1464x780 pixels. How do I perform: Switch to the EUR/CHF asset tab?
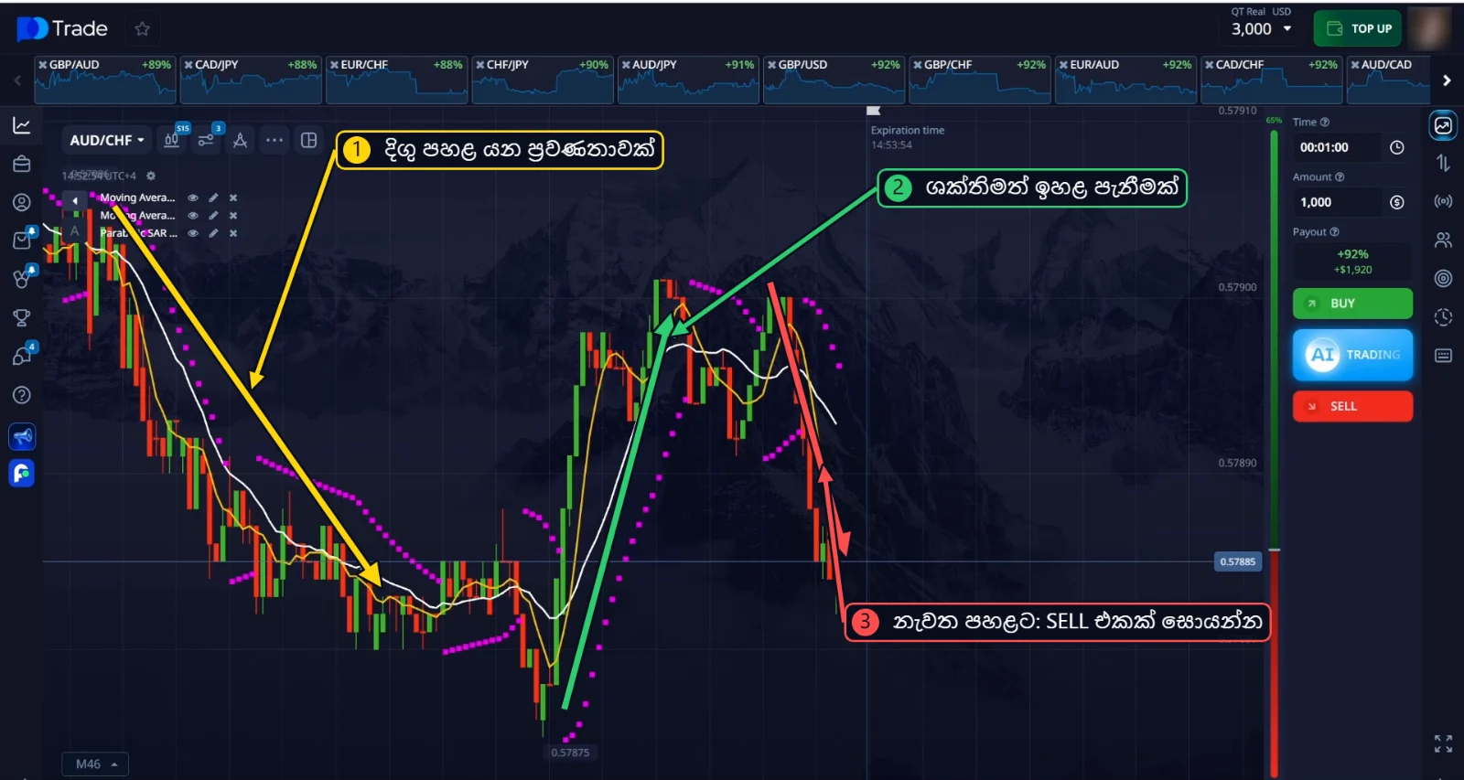396,79
